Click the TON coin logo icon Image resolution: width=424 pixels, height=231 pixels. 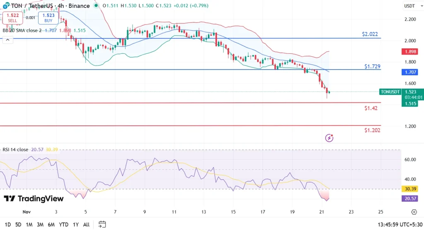tap(5, 6)
